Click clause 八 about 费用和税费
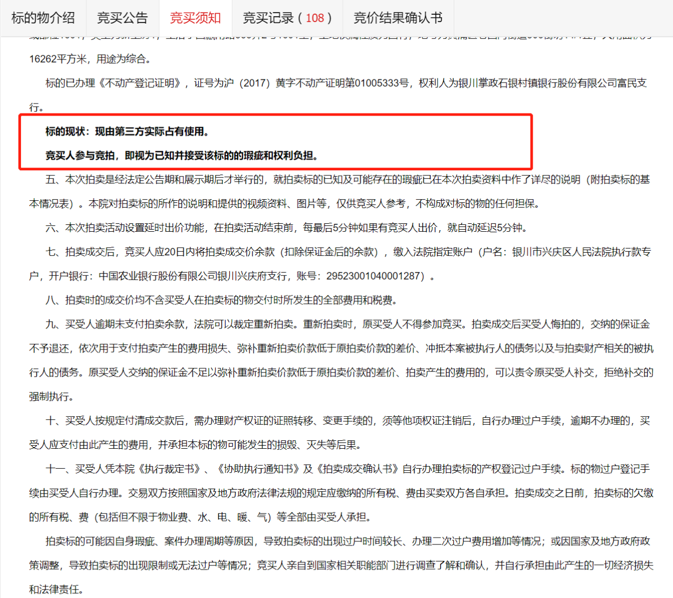Screen dimensions: 673x598 [x=221, y=300]
